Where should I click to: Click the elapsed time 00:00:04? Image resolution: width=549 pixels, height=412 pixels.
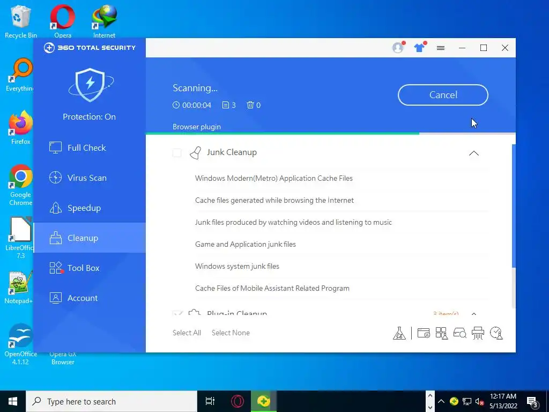tap(192, 105)
